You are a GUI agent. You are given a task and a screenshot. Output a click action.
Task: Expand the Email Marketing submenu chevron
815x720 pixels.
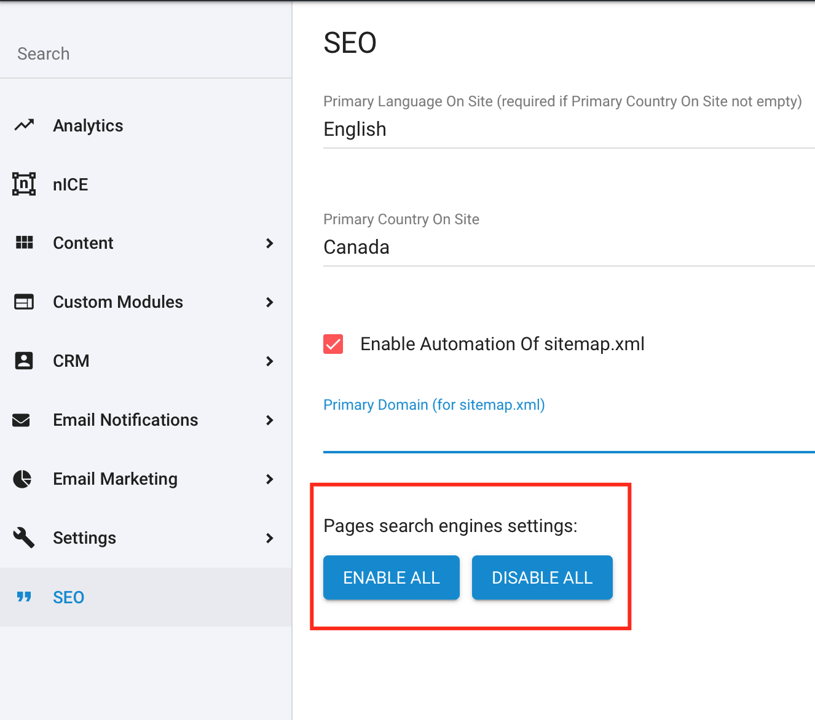coord(269,479)
